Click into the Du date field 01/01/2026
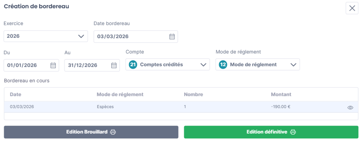This screenshot has height=141, width=362. point(31,65)
